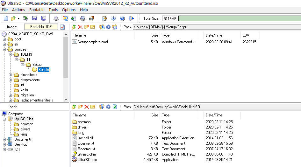
Task: Create new folder in the local pane
Action: pyautogui.click(x=80, y=107)
